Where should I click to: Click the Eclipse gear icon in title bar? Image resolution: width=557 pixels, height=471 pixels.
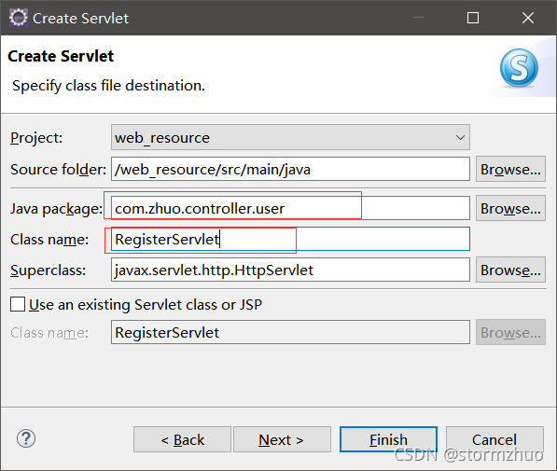[18, 18]
